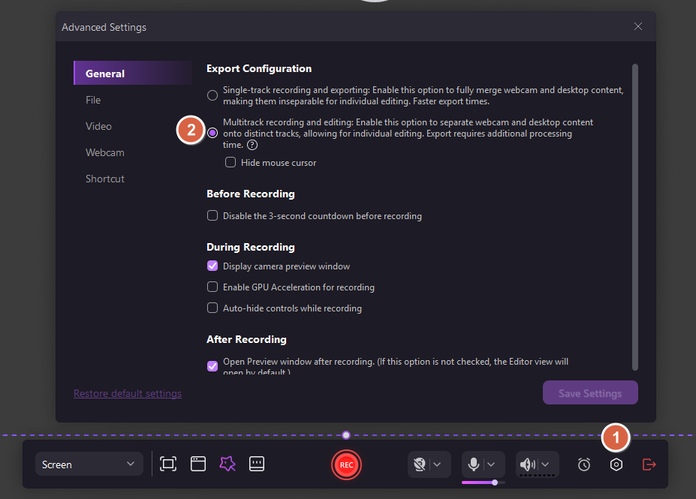696x499 pixels.
Task: Switch to the Webcam settings tab
Action: pyautogui.click(x=105, y=152)
